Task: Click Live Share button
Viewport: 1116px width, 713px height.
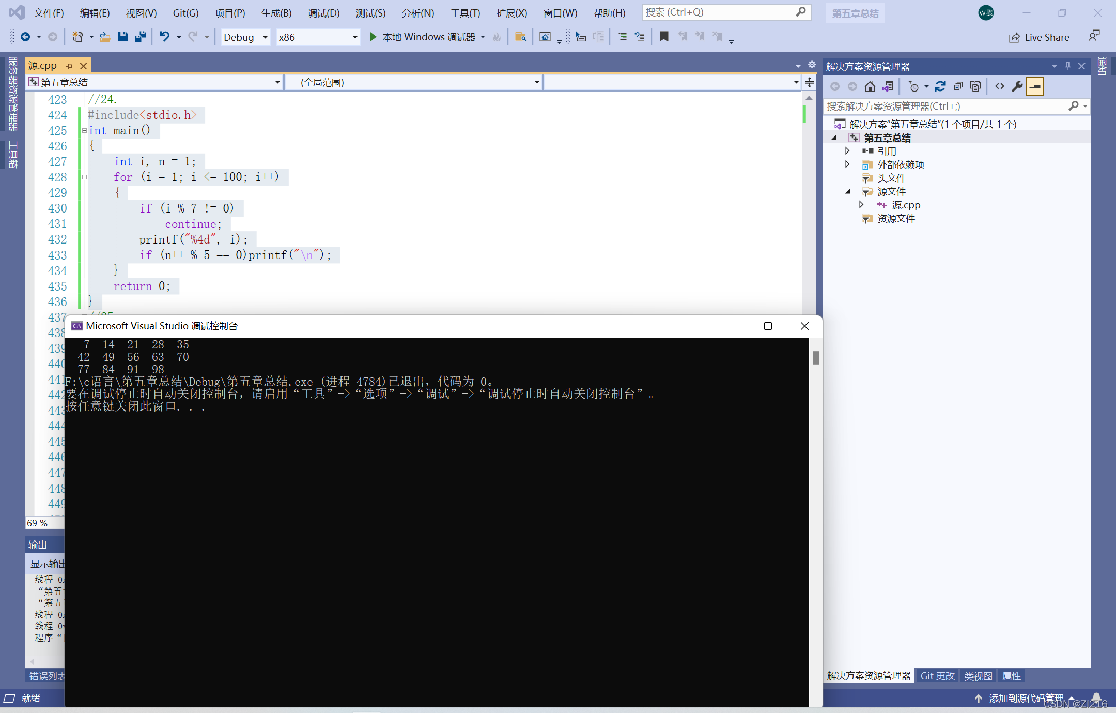Action: click(1039, 37)
